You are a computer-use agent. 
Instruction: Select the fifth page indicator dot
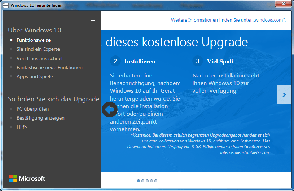(156, 181)
